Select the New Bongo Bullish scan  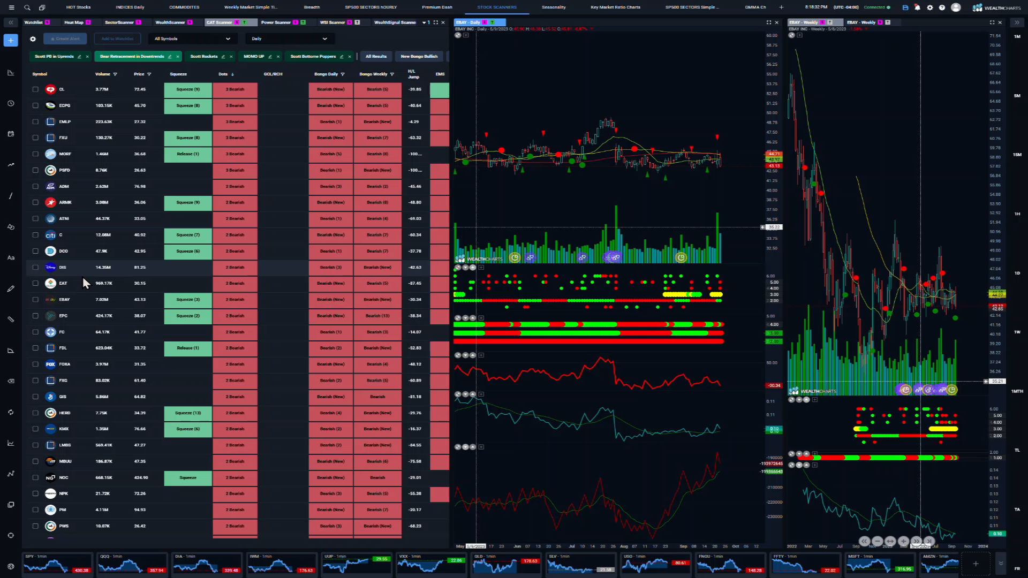(x=419, y=56)
